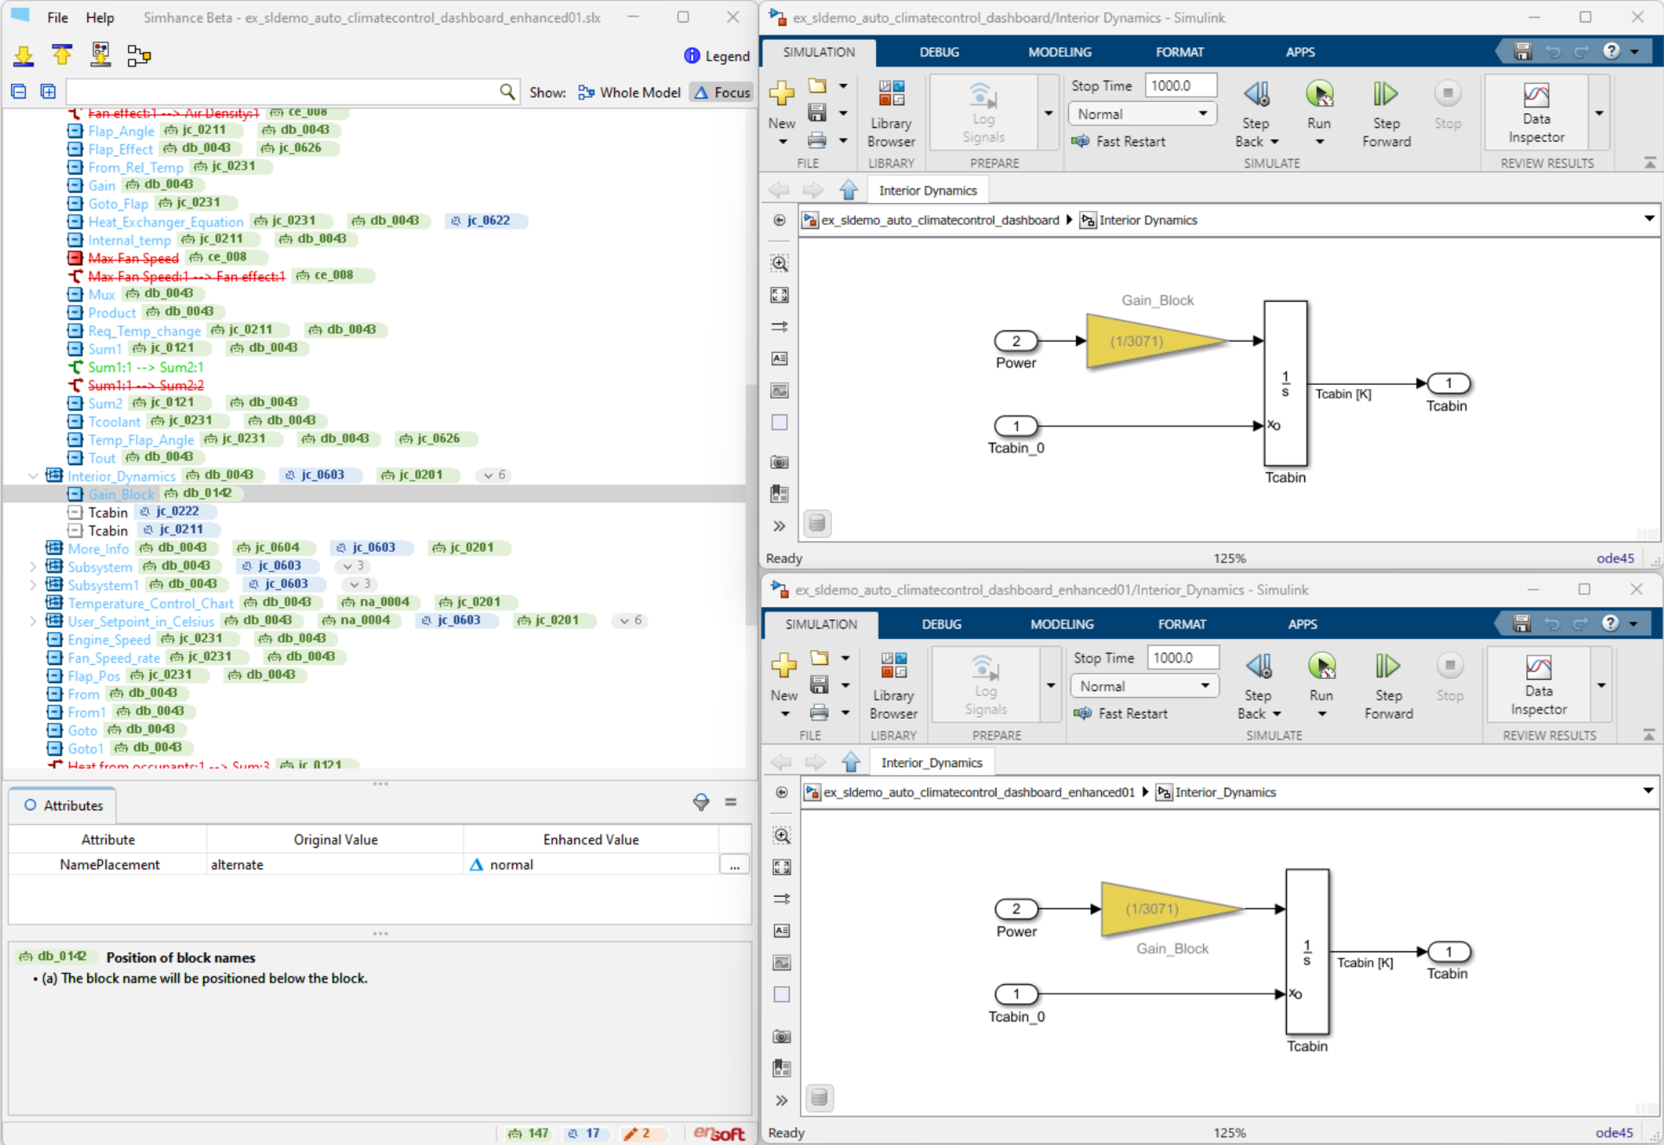The width and height of the screenshot is (1664, 1145).
Task: Click the yellow up-arrow export icon in Simhance
Action: click(x=63, y=55)
